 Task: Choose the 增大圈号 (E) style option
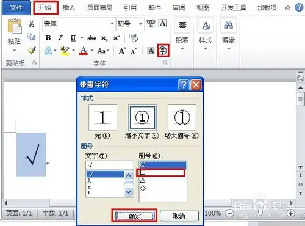[182, 118]
